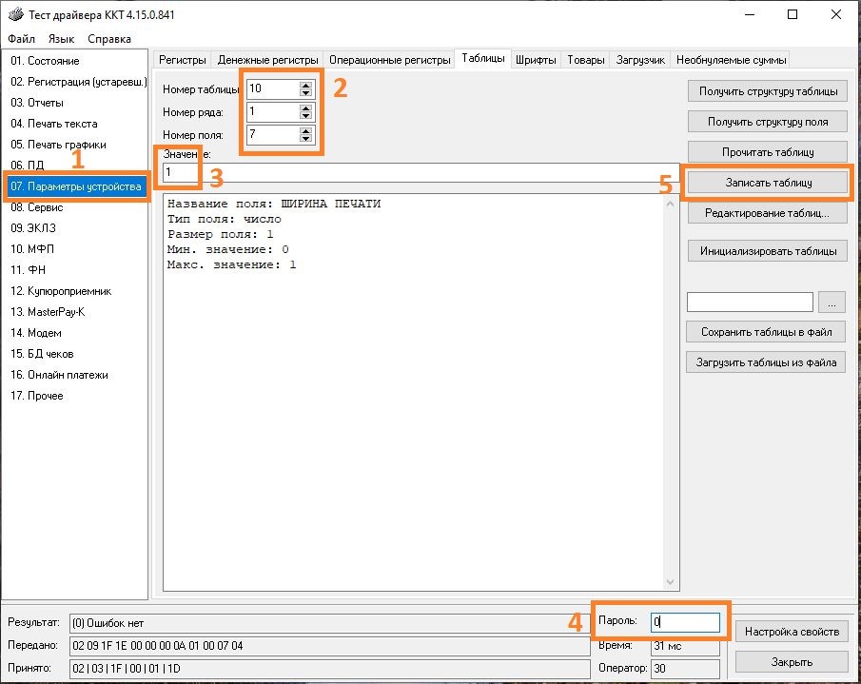Increase the Номер поля spinner value
The height and width of the screenshot is (684, 861).
coord(305,130)
